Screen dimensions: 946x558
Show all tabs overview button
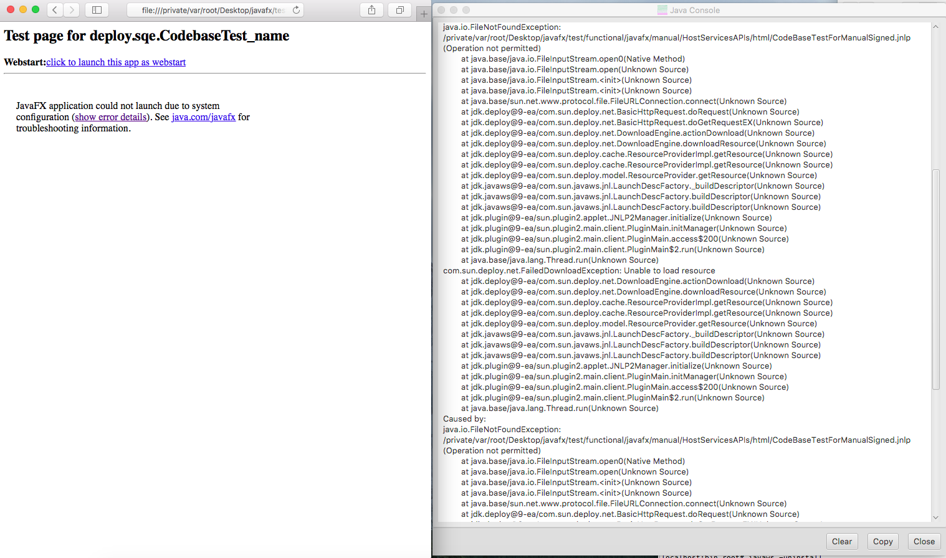pos(399,10)
